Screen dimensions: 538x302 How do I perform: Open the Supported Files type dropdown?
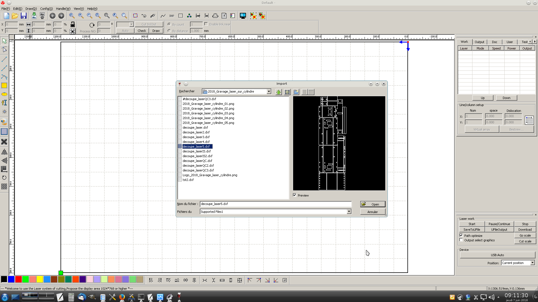click(349, 212)
